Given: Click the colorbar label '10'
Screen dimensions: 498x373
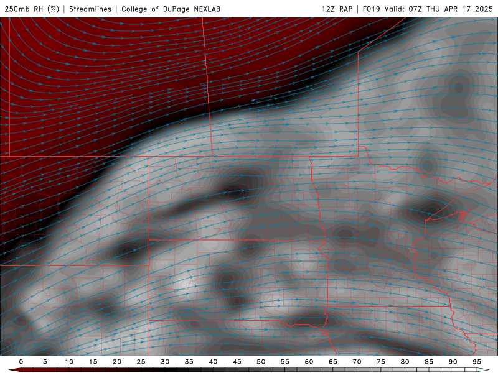Looking at the screenshot, I should coord(69,362).
